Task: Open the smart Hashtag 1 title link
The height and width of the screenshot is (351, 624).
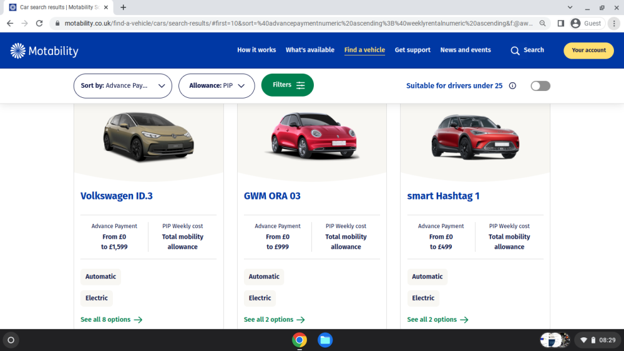Action: [443, 196]
